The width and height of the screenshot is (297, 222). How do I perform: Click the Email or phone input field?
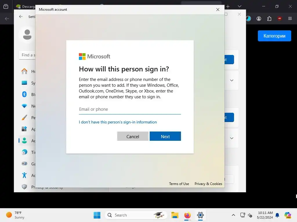click(x=130, y=109)
